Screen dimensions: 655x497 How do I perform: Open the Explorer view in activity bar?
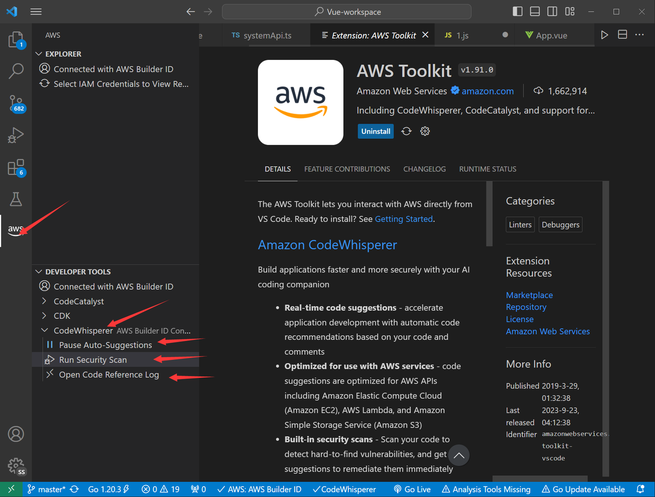click(16, 39)
